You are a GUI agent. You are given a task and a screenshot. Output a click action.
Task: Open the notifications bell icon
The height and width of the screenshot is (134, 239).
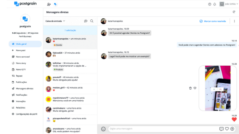215,4
